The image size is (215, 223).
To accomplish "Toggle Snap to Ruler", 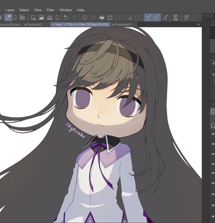I will pos(148,17).
